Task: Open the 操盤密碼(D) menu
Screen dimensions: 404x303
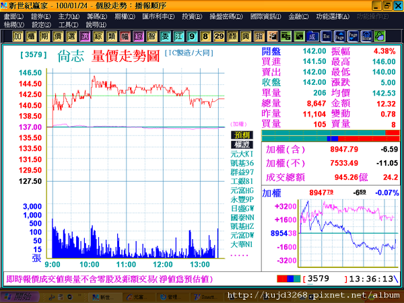Action: [226, 17]
